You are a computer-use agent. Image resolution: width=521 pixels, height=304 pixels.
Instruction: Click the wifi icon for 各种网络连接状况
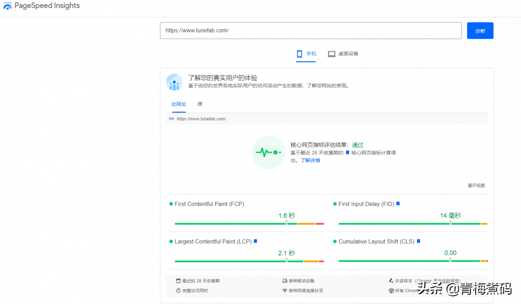285,291
